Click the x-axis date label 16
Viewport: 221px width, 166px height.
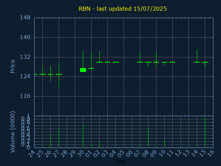click(x=210, y=154)
